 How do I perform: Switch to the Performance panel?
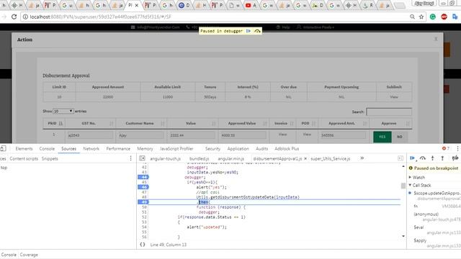click(118, 149)
